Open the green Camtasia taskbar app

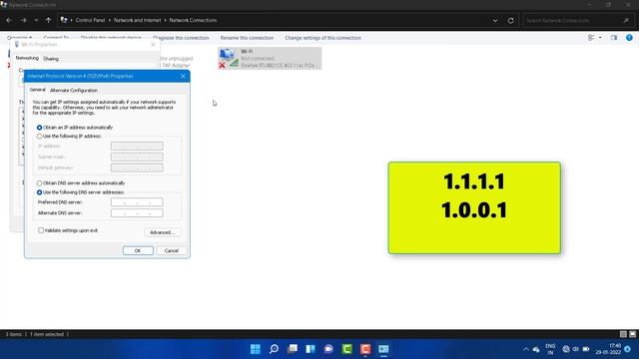tap(346, 349)
